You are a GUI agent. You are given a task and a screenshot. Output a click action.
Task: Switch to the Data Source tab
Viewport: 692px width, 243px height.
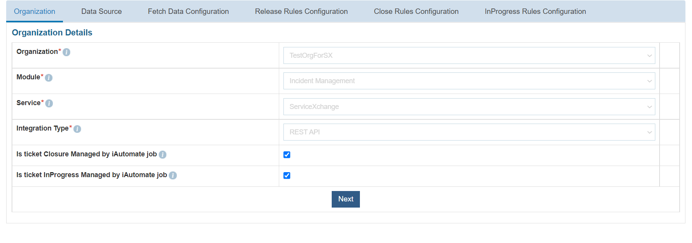(x=102, y=12)
